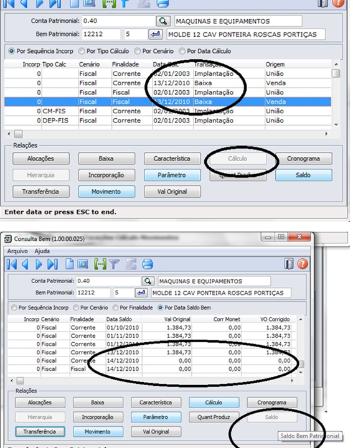
Task: Click left arrow of lower table horizontal scrollbar
Action: [x=12, y=381]
